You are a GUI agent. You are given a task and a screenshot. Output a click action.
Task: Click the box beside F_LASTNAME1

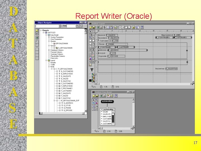57,91
